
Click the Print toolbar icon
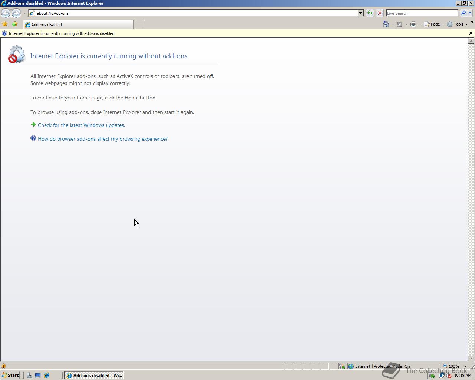[x=413, y=24]
